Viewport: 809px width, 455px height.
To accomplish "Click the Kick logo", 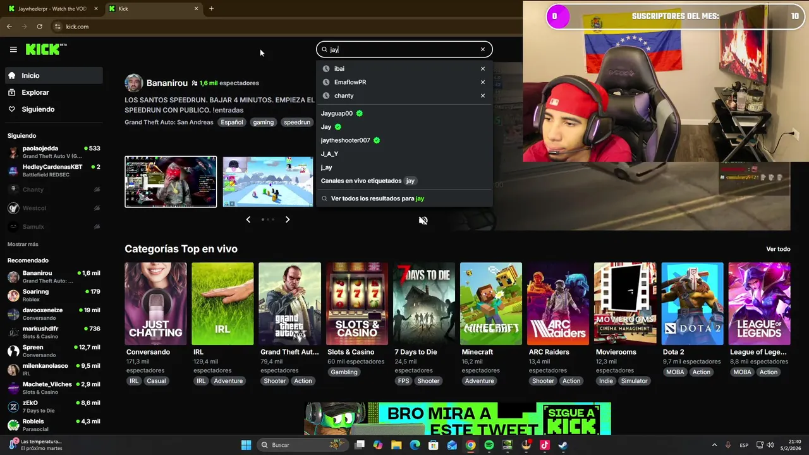I will [x=46, y=49].
